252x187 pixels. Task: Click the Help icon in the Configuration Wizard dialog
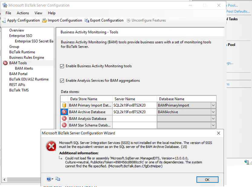click(48, 179)
